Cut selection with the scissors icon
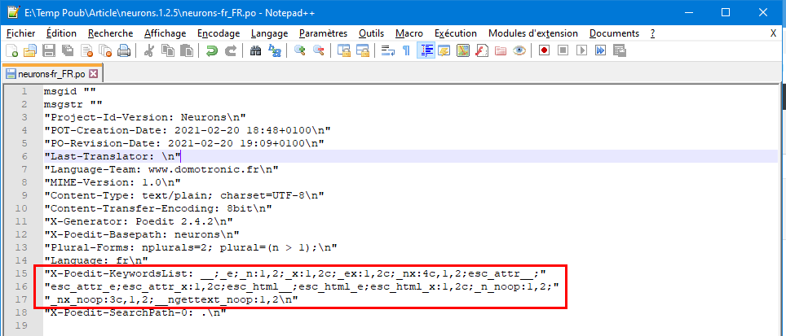The width and height of the screenshot is (786, 336). pyautogui.click(x=149, y=50)
